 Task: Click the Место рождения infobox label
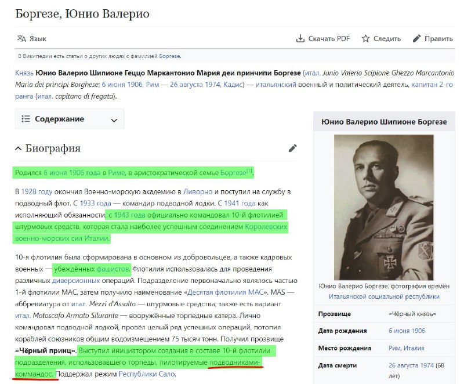(x=345, y=348)
